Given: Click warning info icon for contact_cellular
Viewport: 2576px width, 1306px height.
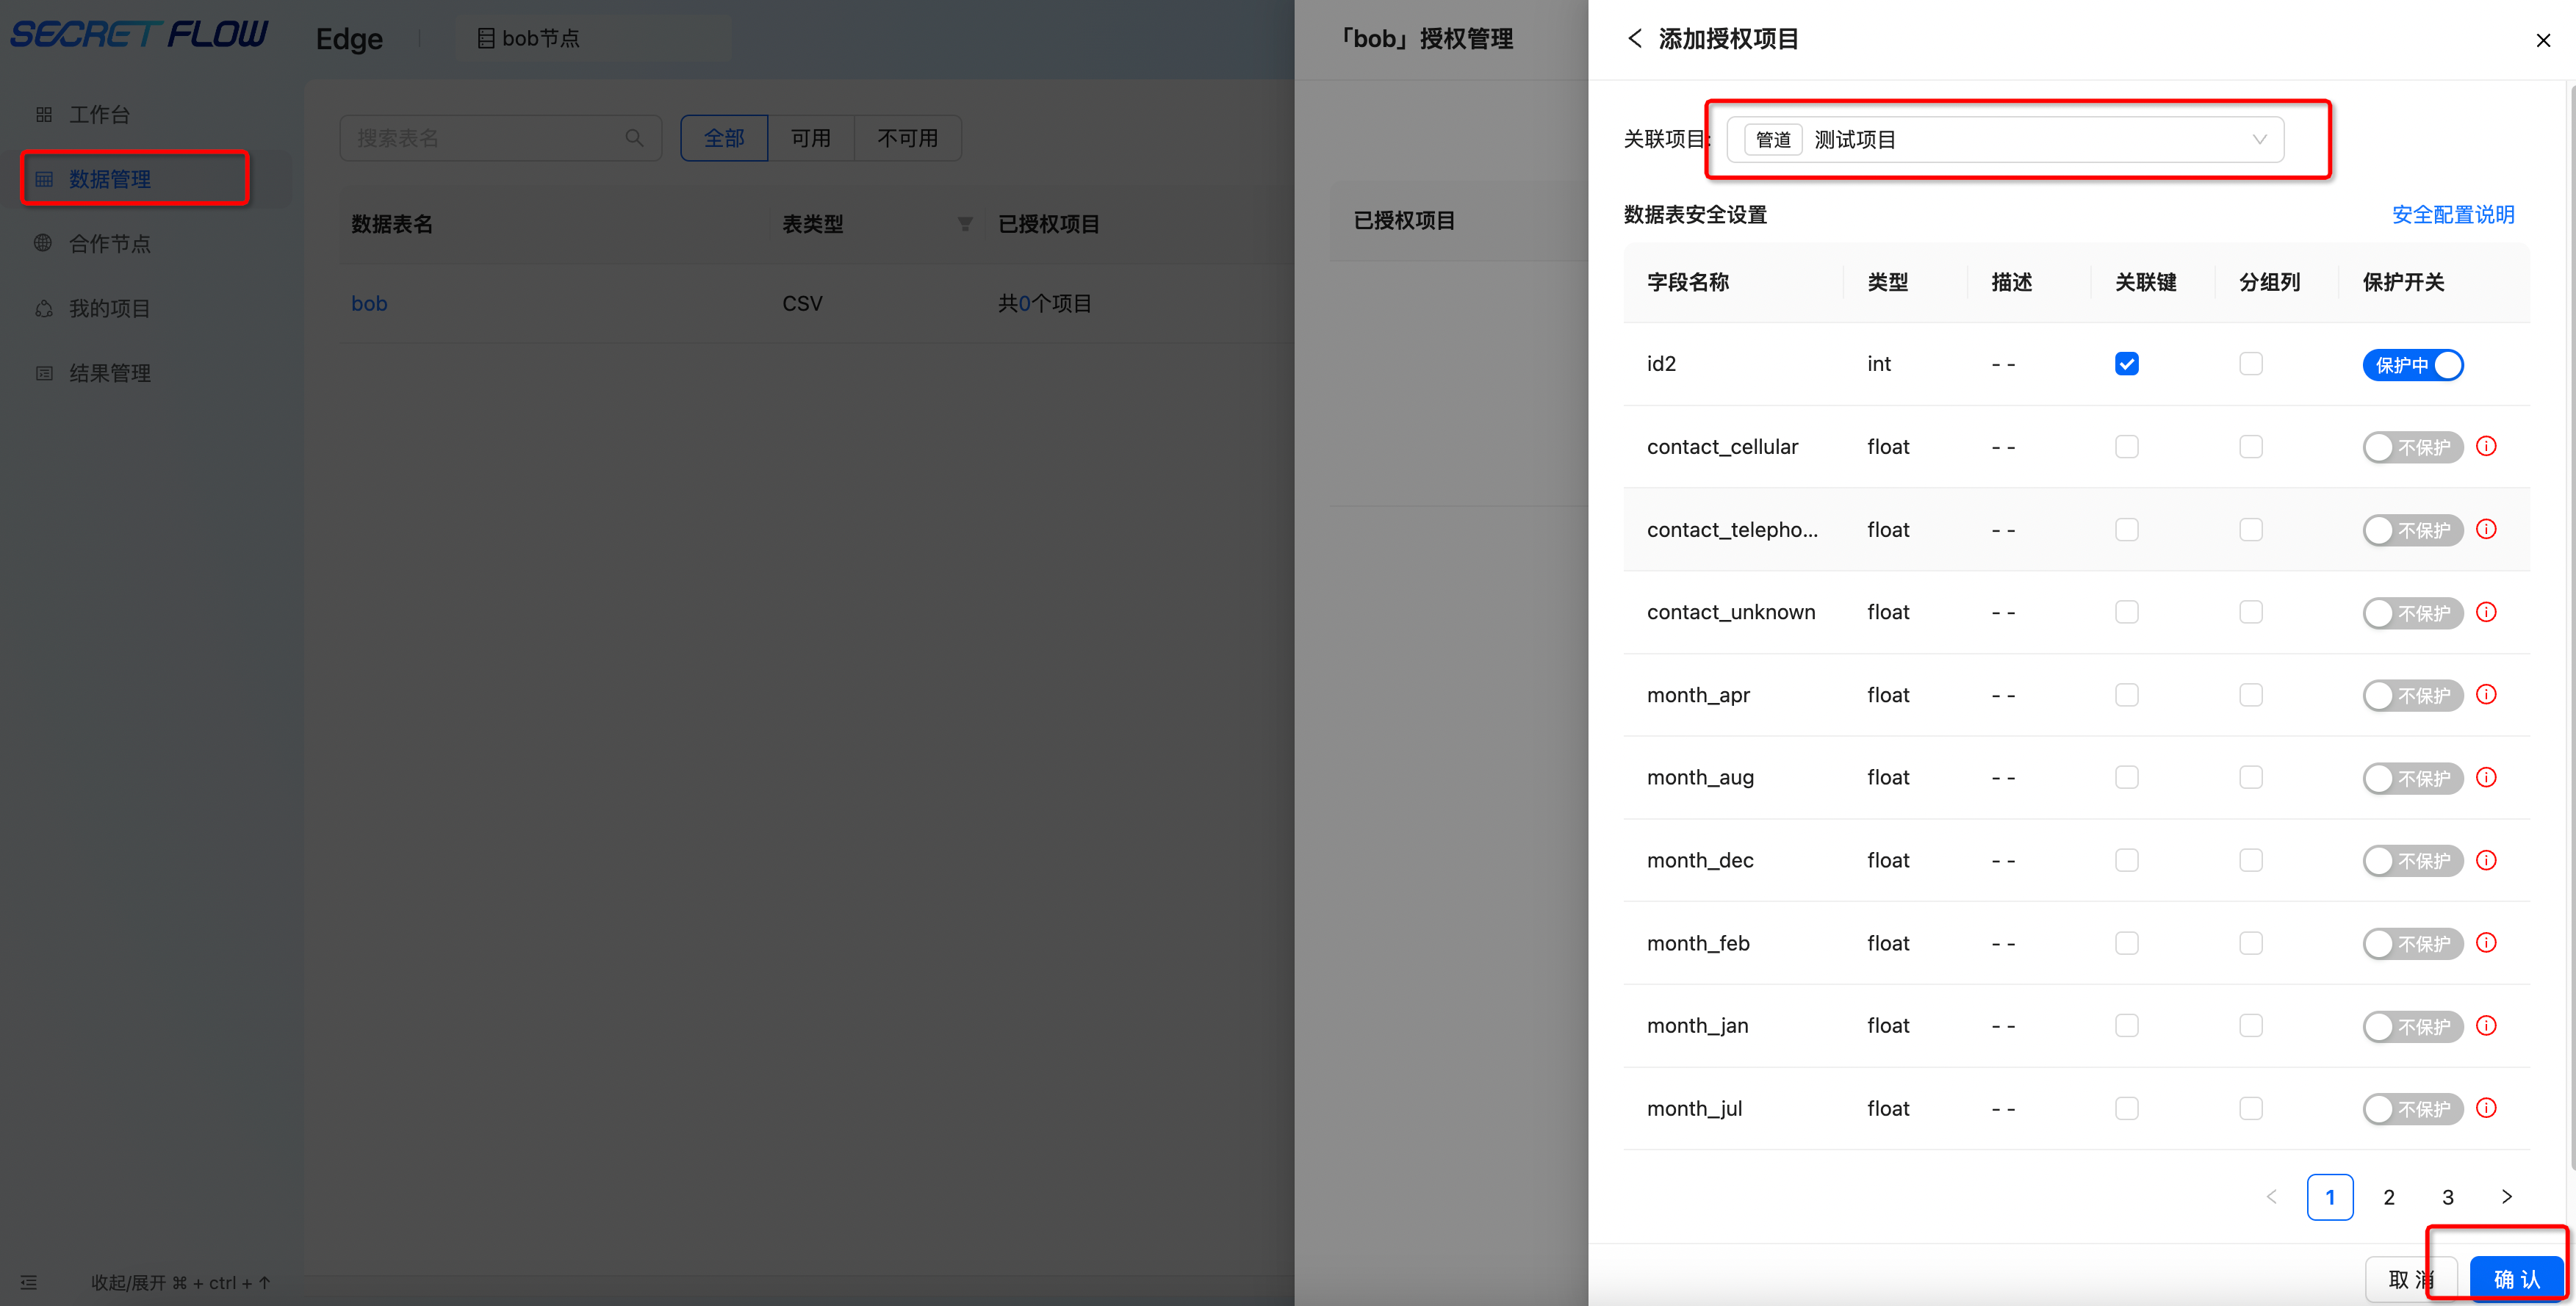Looking at the screenshot, I should 2486,446.
